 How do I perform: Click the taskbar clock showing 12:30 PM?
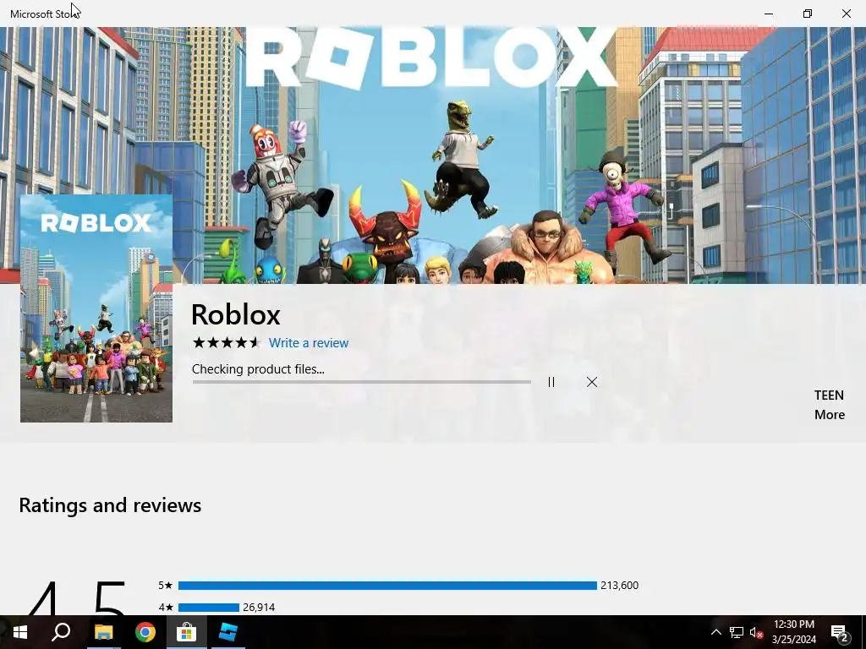tap(793, 632)
